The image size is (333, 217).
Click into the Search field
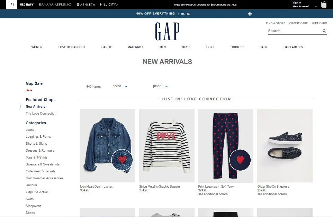pos(295,31)
